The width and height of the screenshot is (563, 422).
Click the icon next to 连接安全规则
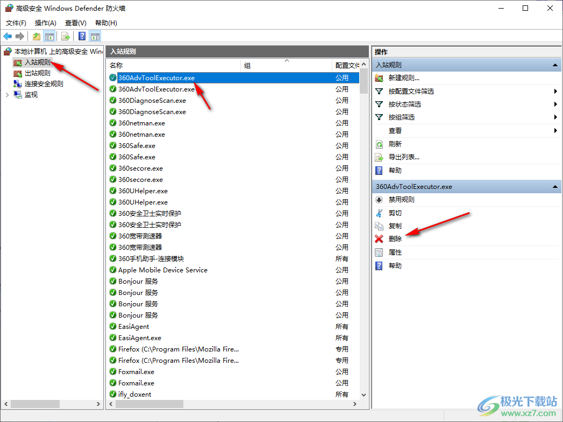point(18,84)
